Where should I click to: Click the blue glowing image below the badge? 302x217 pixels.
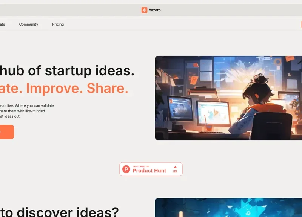228,207
